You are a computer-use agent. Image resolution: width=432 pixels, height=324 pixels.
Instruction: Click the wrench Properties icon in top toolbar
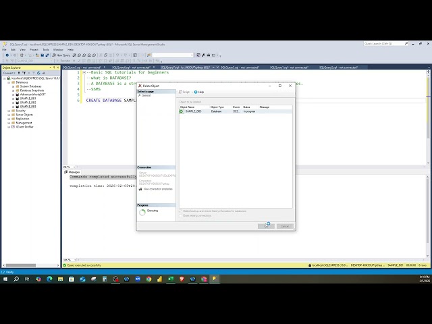203,55
